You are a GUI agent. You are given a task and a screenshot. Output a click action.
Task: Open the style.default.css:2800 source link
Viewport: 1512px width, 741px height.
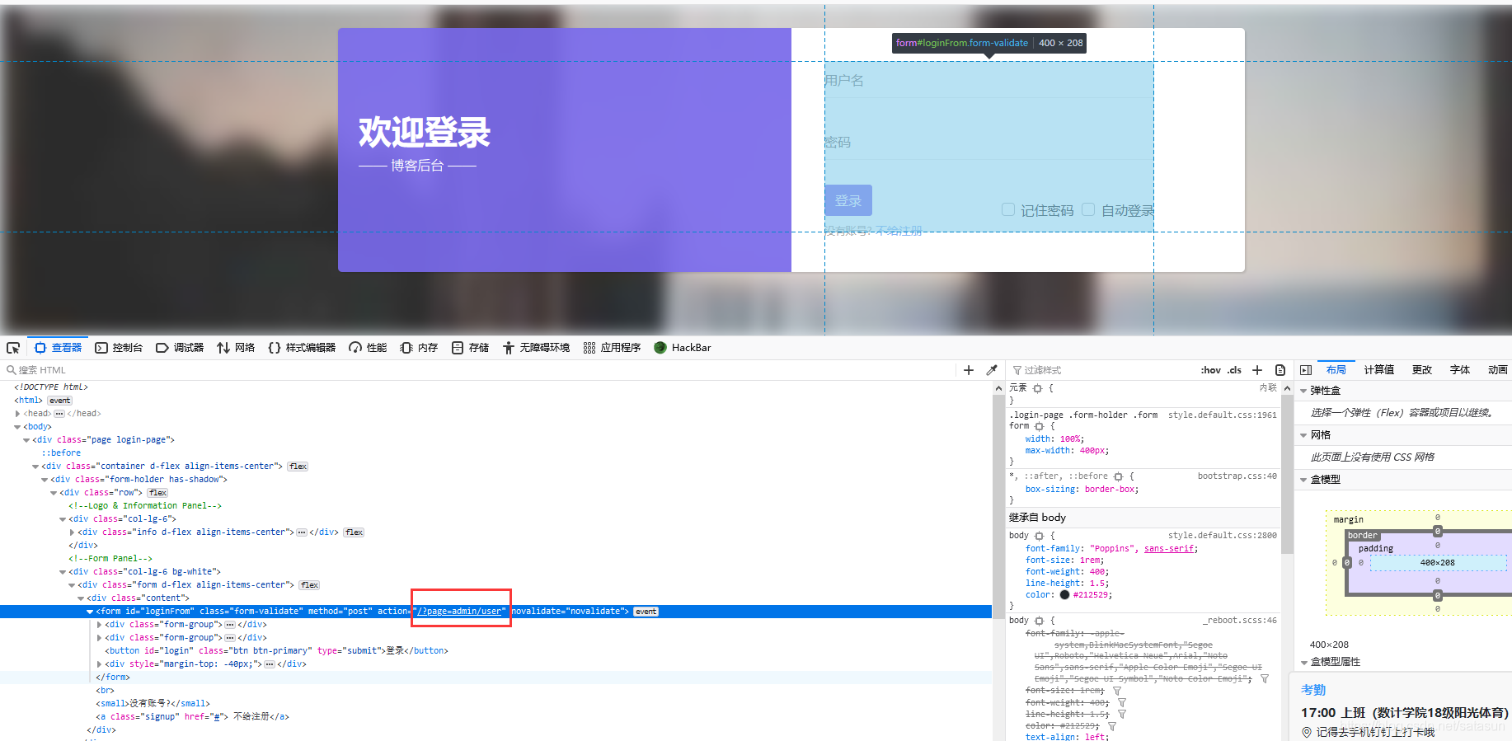pos(1222,536)
